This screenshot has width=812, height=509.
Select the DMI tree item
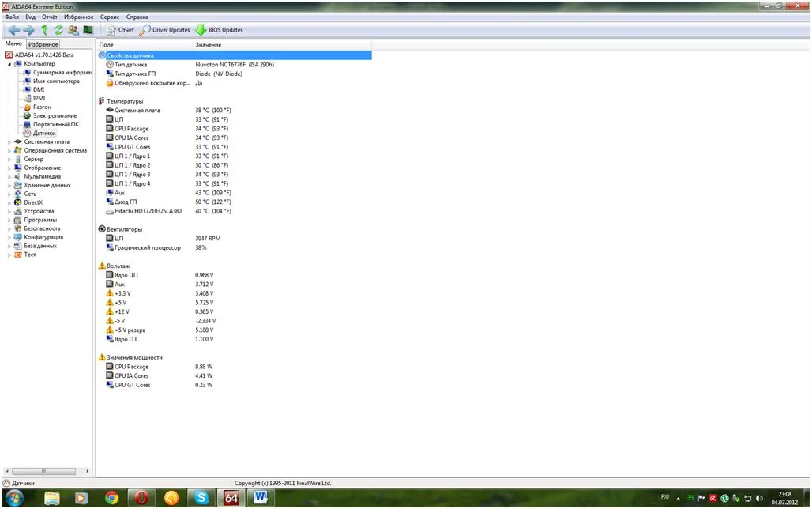tap(39, 89)
